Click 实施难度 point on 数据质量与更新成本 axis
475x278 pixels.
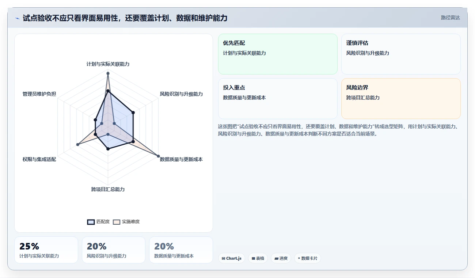coord(158,156)
